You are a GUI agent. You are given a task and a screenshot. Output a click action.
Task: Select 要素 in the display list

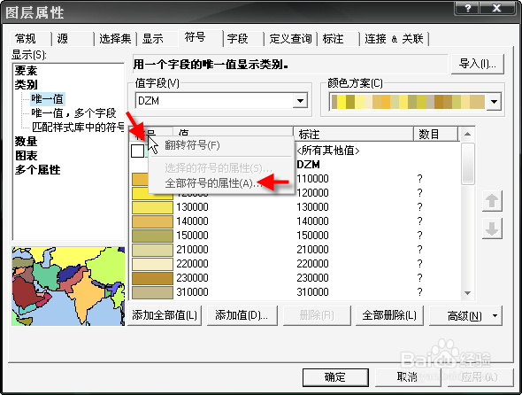pyautogui.click(x=26, y=71)
